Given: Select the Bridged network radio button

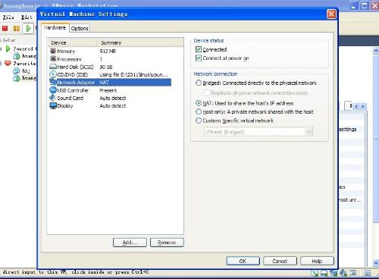Looking at the screenshot, I should 199,83.
